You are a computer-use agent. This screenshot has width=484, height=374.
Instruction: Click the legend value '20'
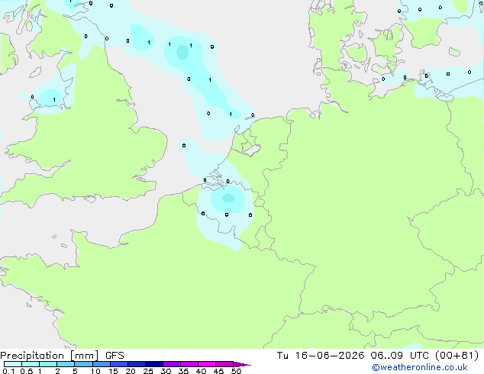coord(131,371)
